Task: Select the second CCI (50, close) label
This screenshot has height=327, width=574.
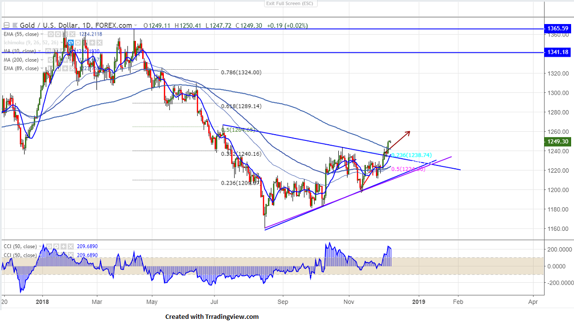Action: [x=20, y=255]
